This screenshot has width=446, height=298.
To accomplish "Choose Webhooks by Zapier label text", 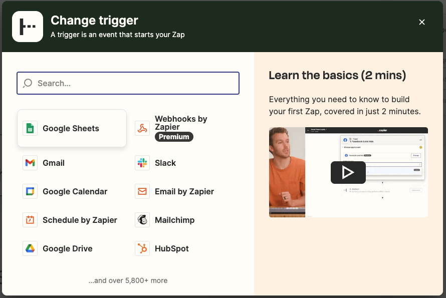I will click(181, 123).
